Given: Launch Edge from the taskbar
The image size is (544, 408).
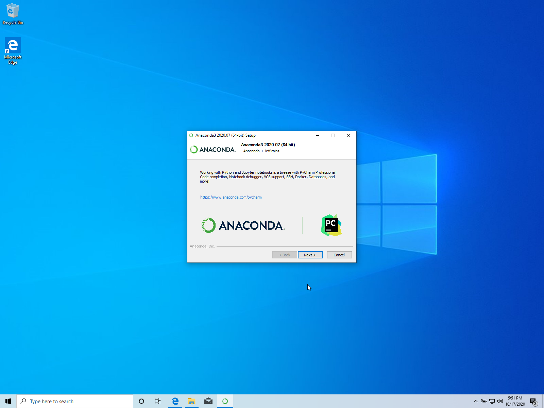Looking at the screenshot, I should [175, 401].
